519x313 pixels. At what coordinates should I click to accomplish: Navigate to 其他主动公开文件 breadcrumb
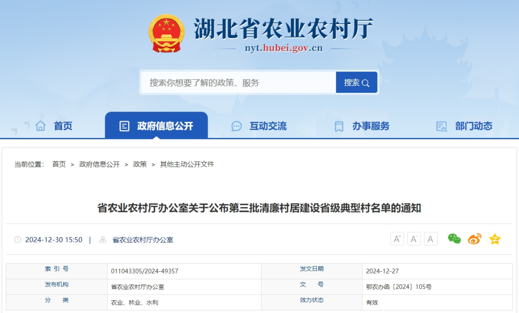coord(187,164)
